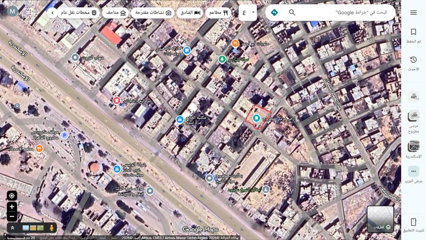Open the main hamburger menu
426x240 pixels.
pyautogui.click(x=414, y=12)
